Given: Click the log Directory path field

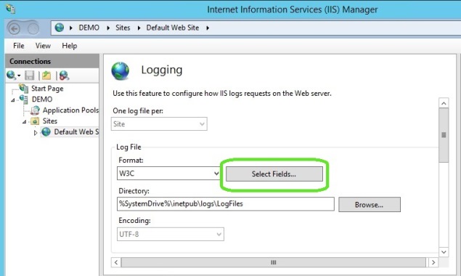Looking at the screenshot, I should pyautogui.click(x=226, y=204).
